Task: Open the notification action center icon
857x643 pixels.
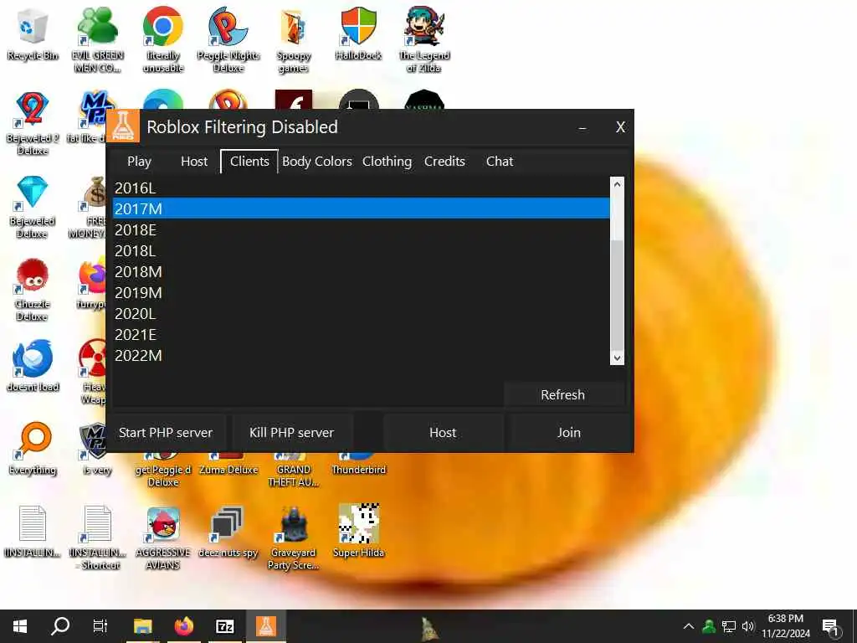Action: pos(830,626)
